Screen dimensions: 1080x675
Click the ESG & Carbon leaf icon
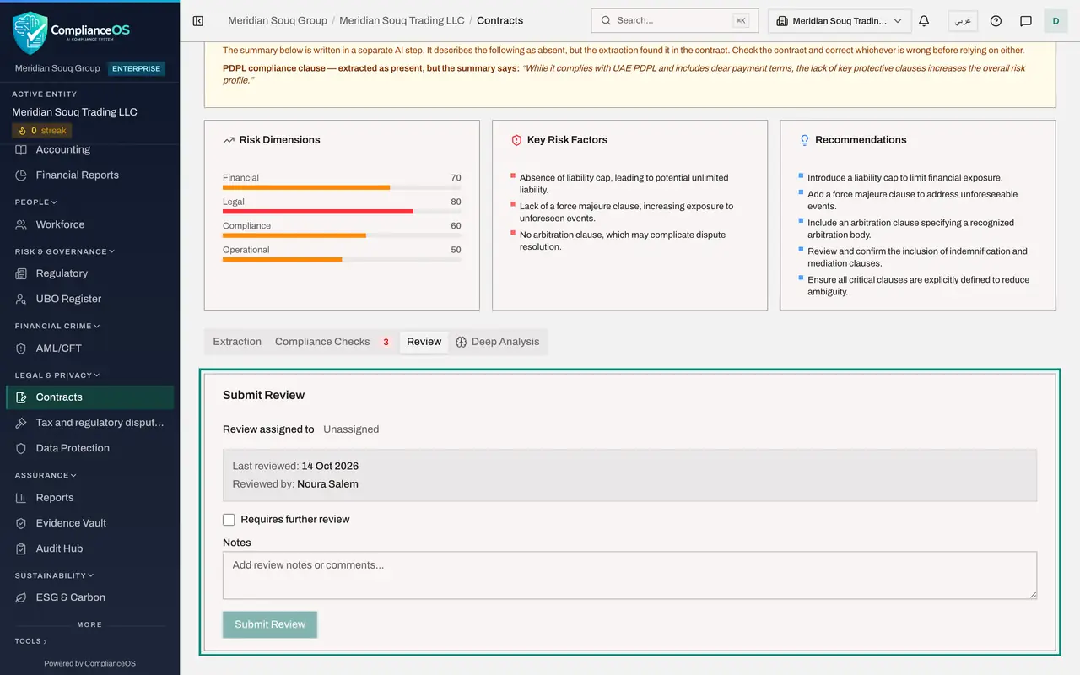pyautogui.click(x=21, y=597)
